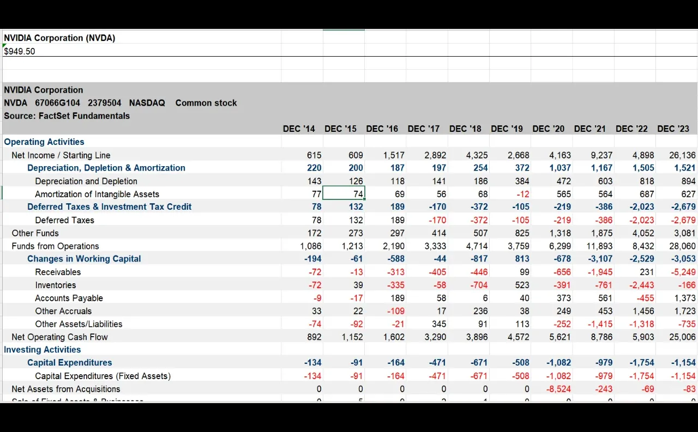Select the "Other Funds" row label
698x432 pixels.
tap(35, 233)
